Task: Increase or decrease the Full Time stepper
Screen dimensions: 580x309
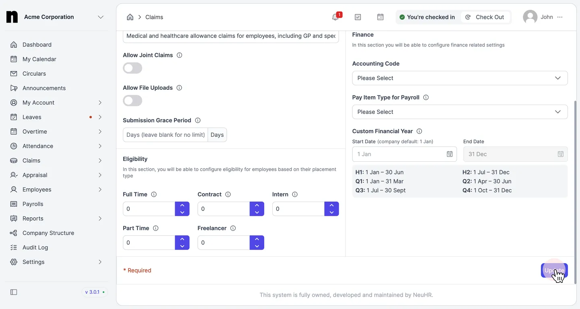Action: pos(182,209)
